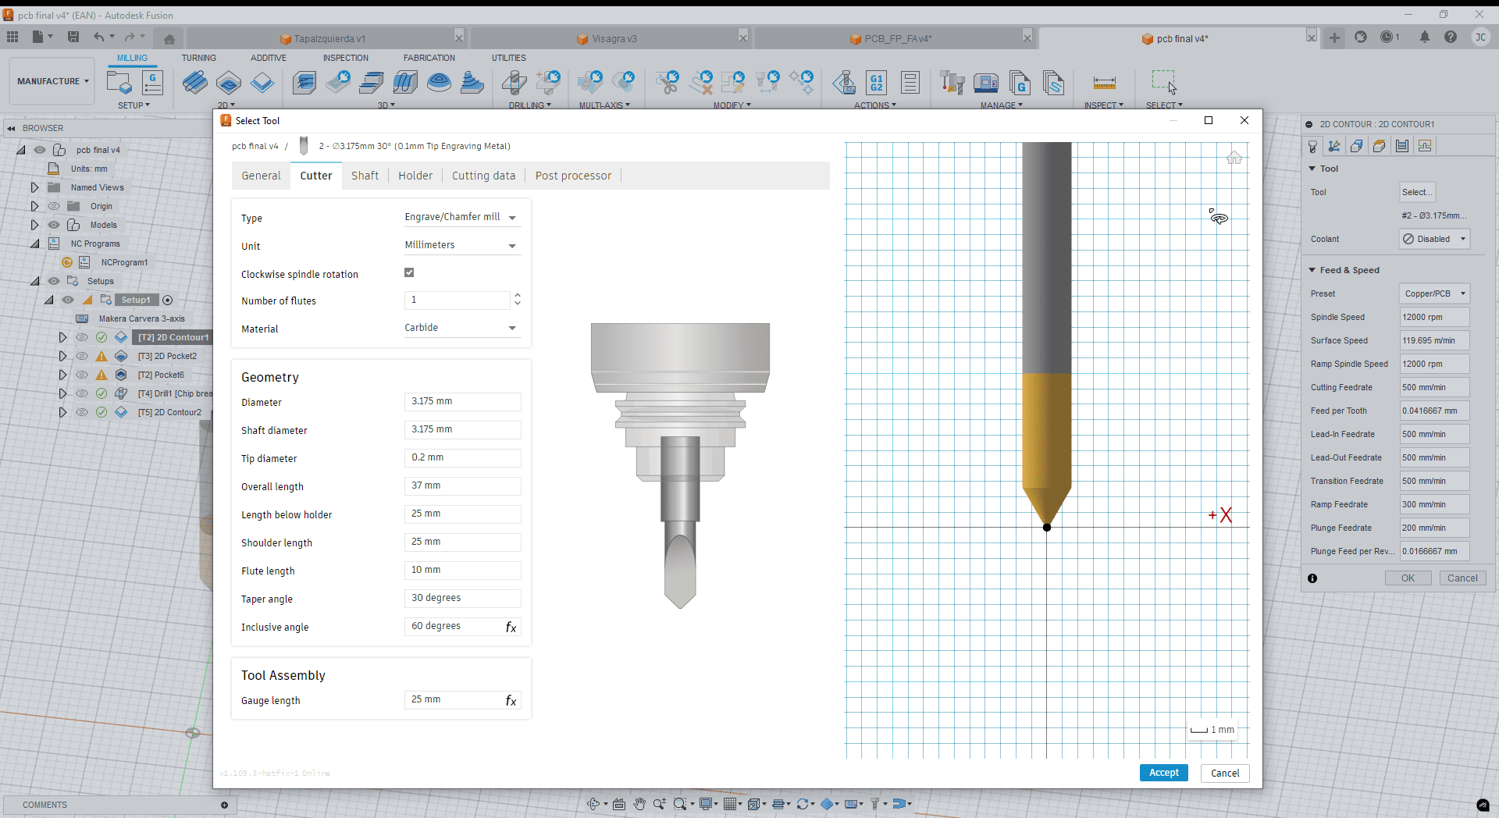Open the MANUFACTURE workspace dropdown
The height and width of the screenshot is (818, 1499).
tap(53, 81)
